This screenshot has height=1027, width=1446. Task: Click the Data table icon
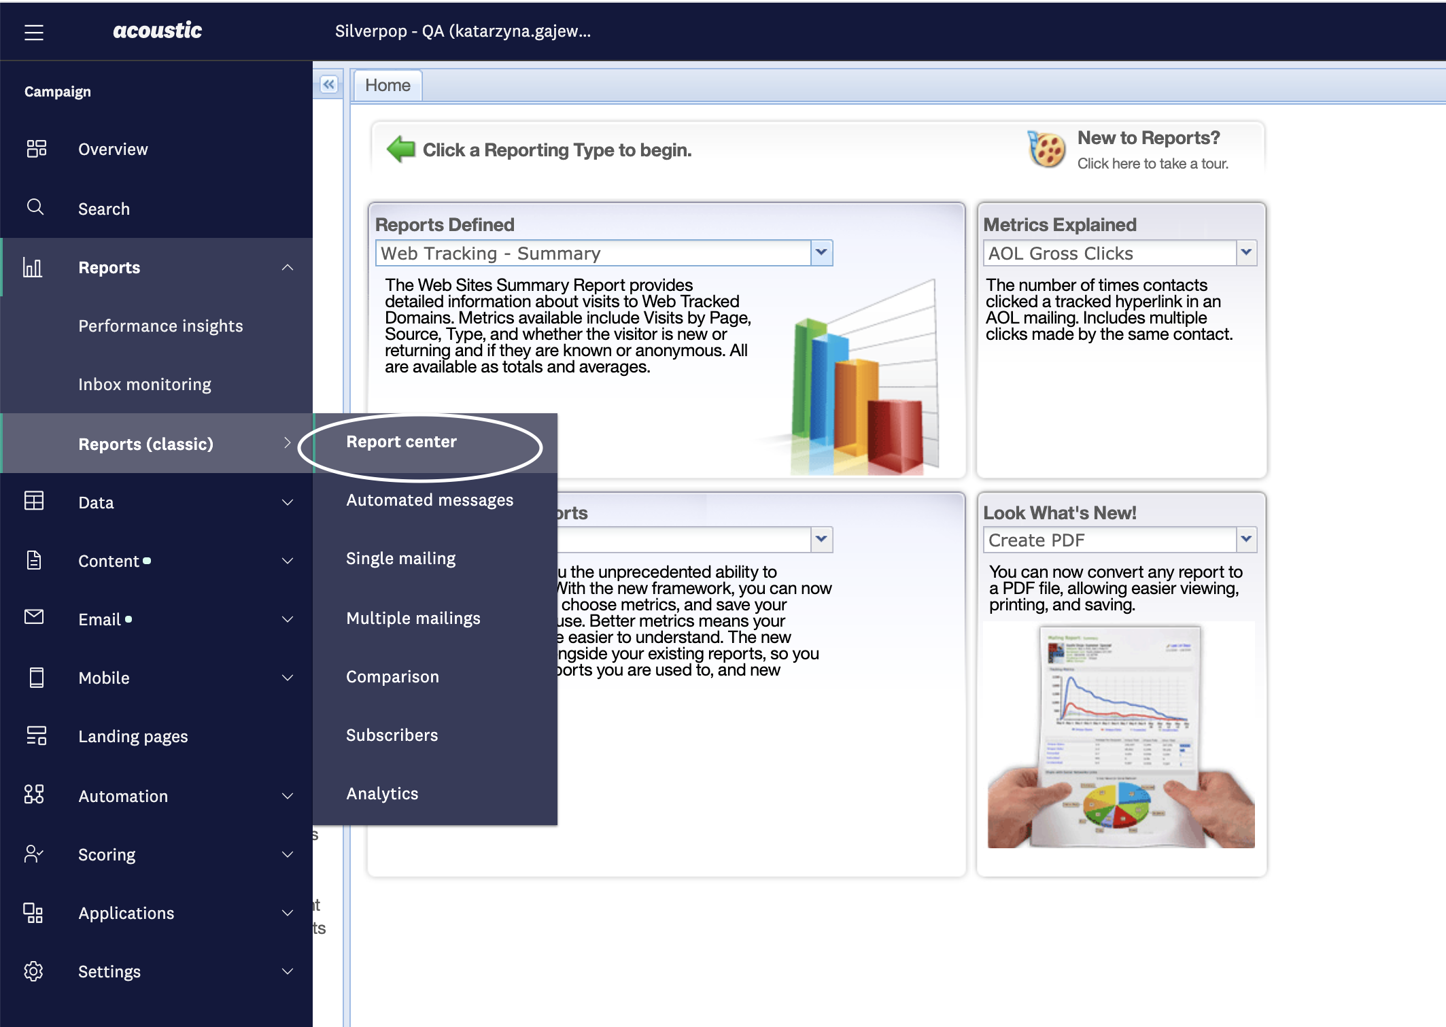(x=34, y=502)
